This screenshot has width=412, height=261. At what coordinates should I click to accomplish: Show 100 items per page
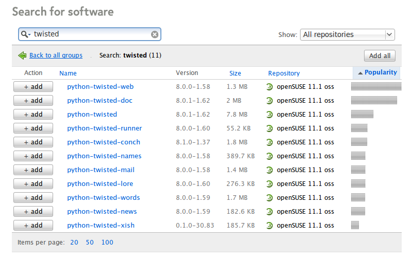coord(107,243)
